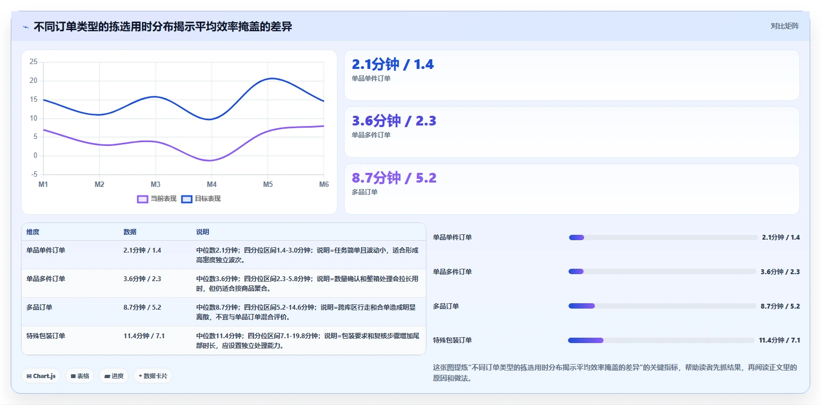The image size is (821, 405).
Task: Click the Chart.js tag chip
Action: pyautogui.click(x=40, y=376)
